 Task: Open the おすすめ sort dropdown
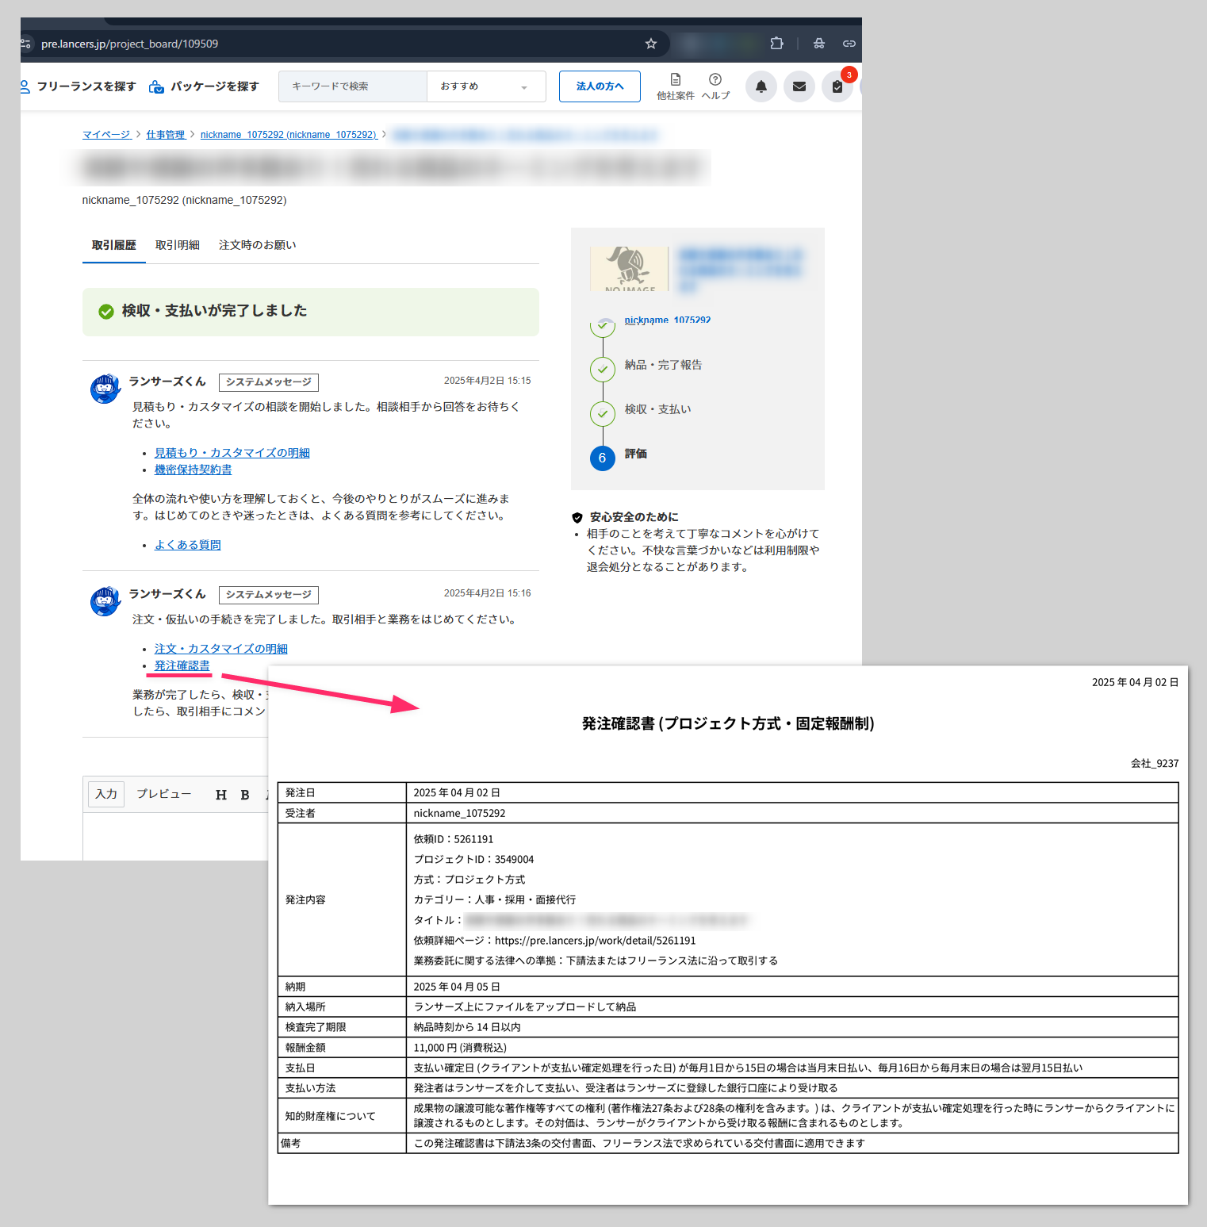486,86
